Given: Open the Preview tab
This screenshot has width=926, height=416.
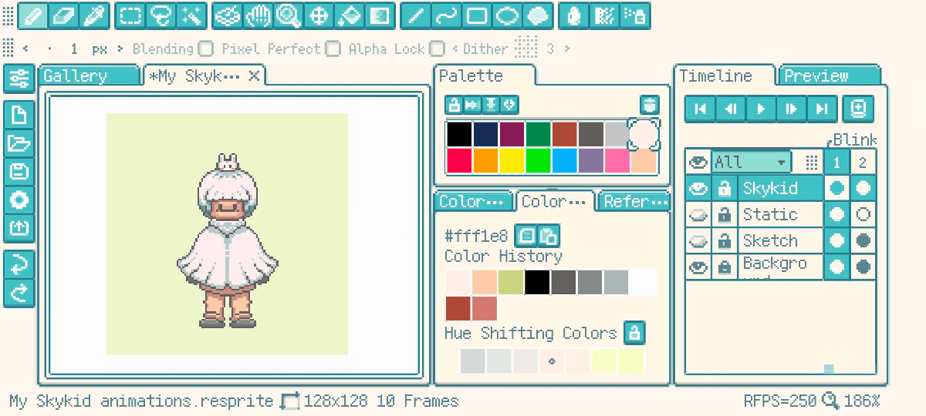Looking at the screenshot, I should 828,75.
